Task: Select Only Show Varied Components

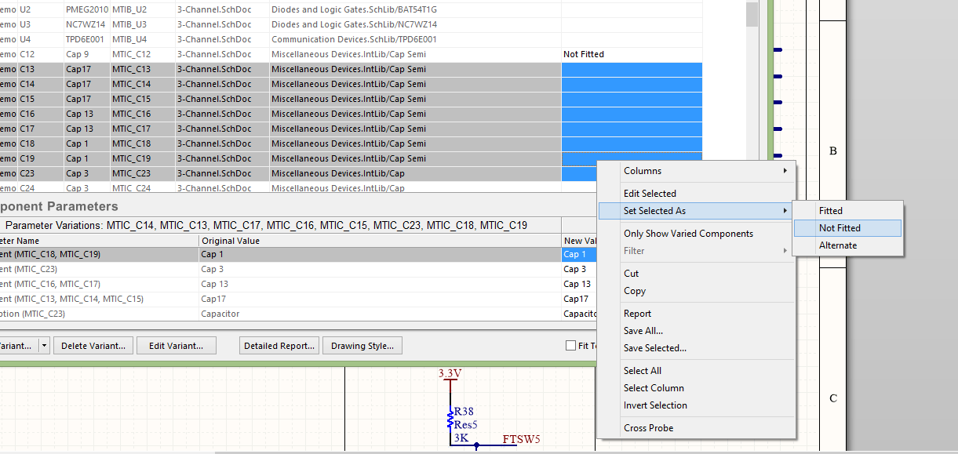Action: pyautogui.click(x=696, y=234)
